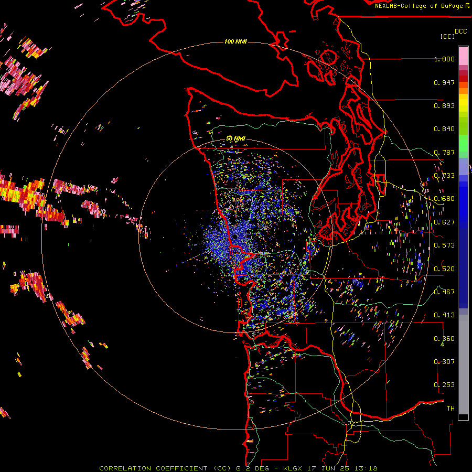Screen dimensions: 472x472
Task: Click the Correlation Coefficient KLGX caption text
Action: pos(238,468)
